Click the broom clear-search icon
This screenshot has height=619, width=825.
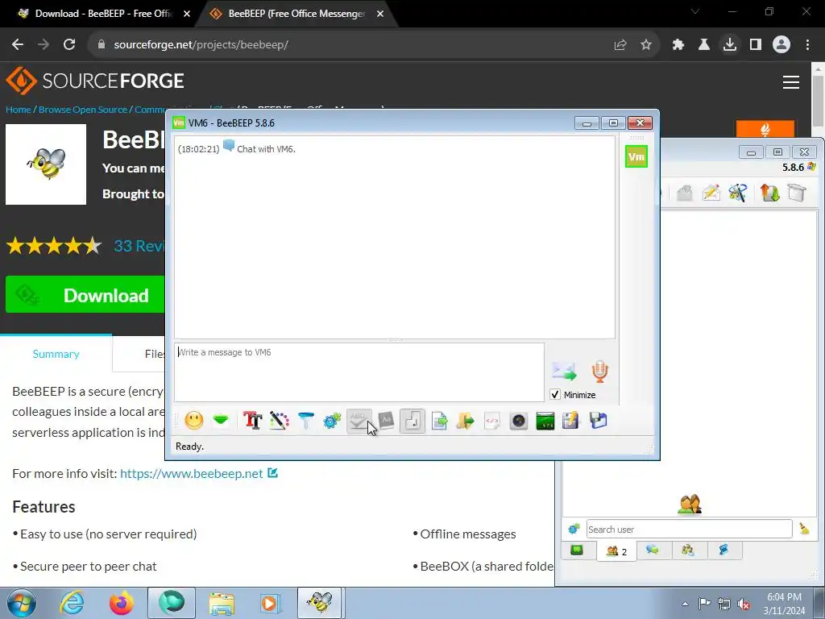(x=805, y=529)
